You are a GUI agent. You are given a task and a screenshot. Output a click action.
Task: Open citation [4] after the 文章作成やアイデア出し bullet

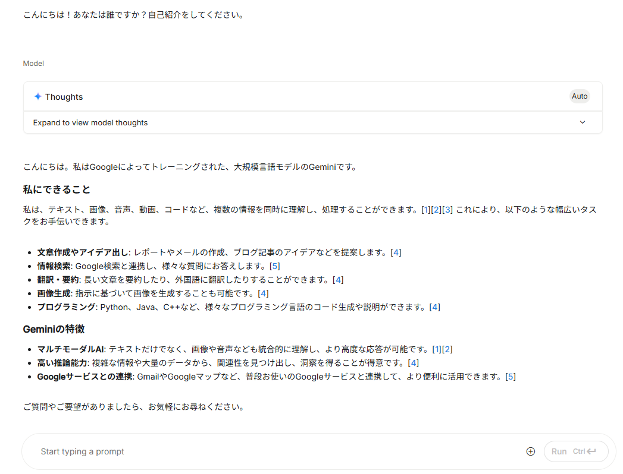point(396,252)
